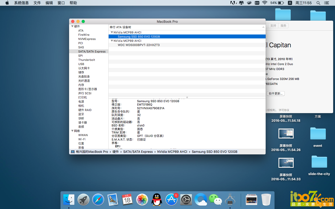The width and height of the screenshot is (335, 209).
Task: Click the 周三11:55 clock in menu bar
Action: [x=304, y=3]
